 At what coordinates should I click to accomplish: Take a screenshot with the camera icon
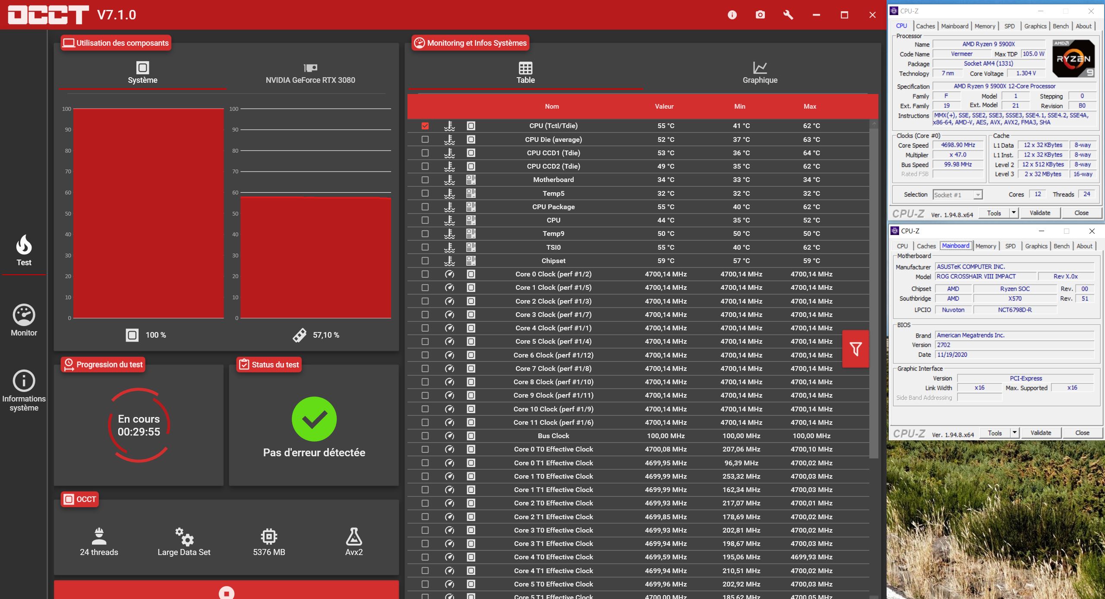point(760,15)
